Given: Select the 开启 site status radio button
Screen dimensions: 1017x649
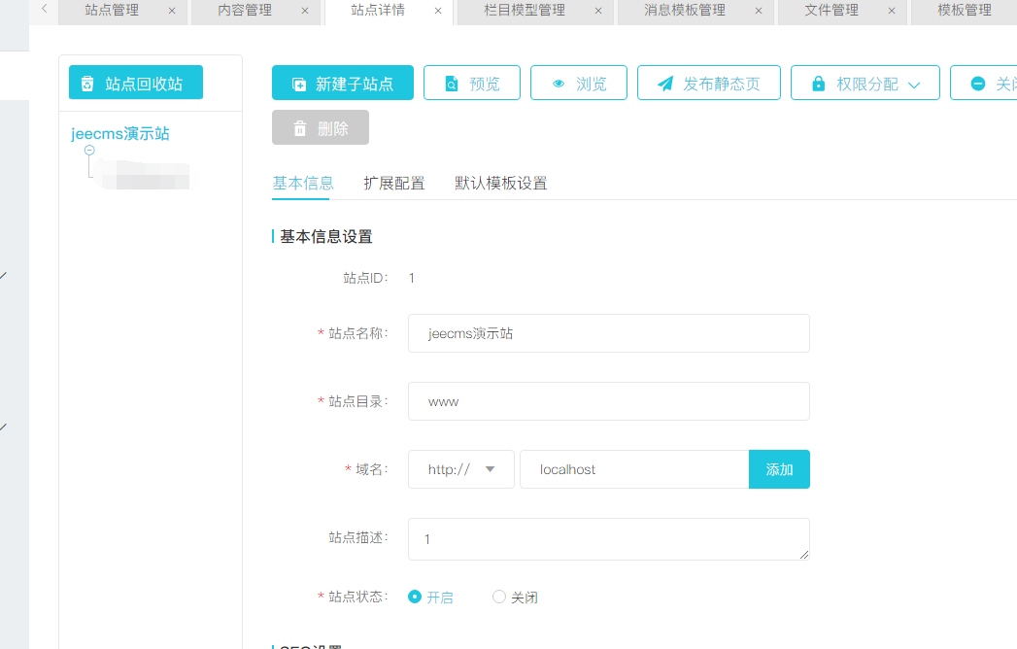Looking at the screenshot, I should coord(415,597).
